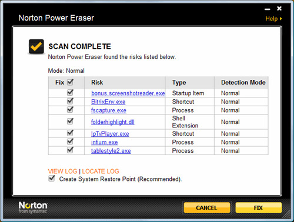Uncheck fix for infium.exe row
The image size is (294, 222).
point(70,142)
